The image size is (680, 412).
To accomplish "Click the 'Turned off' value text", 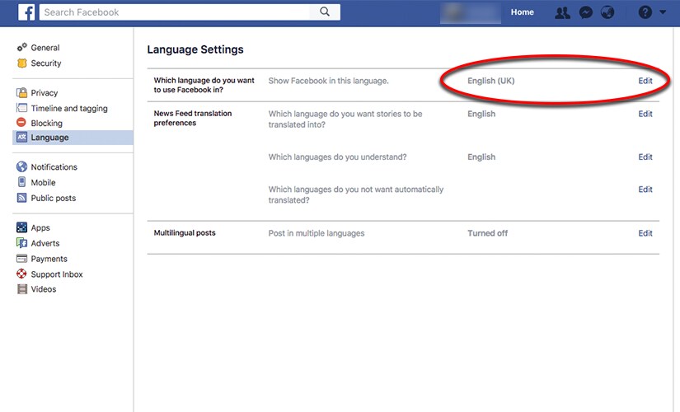I will (487, 233).
